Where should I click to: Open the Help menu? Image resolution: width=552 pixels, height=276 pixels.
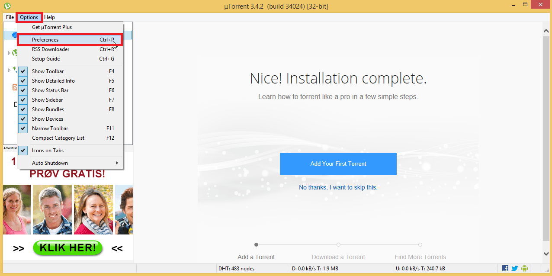pos(49,17)
